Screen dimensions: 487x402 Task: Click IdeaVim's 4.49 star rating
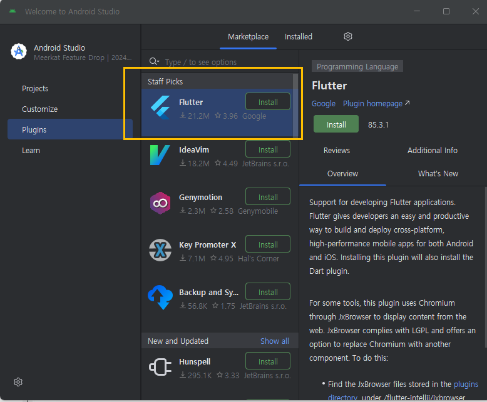[x=227, y=163]
